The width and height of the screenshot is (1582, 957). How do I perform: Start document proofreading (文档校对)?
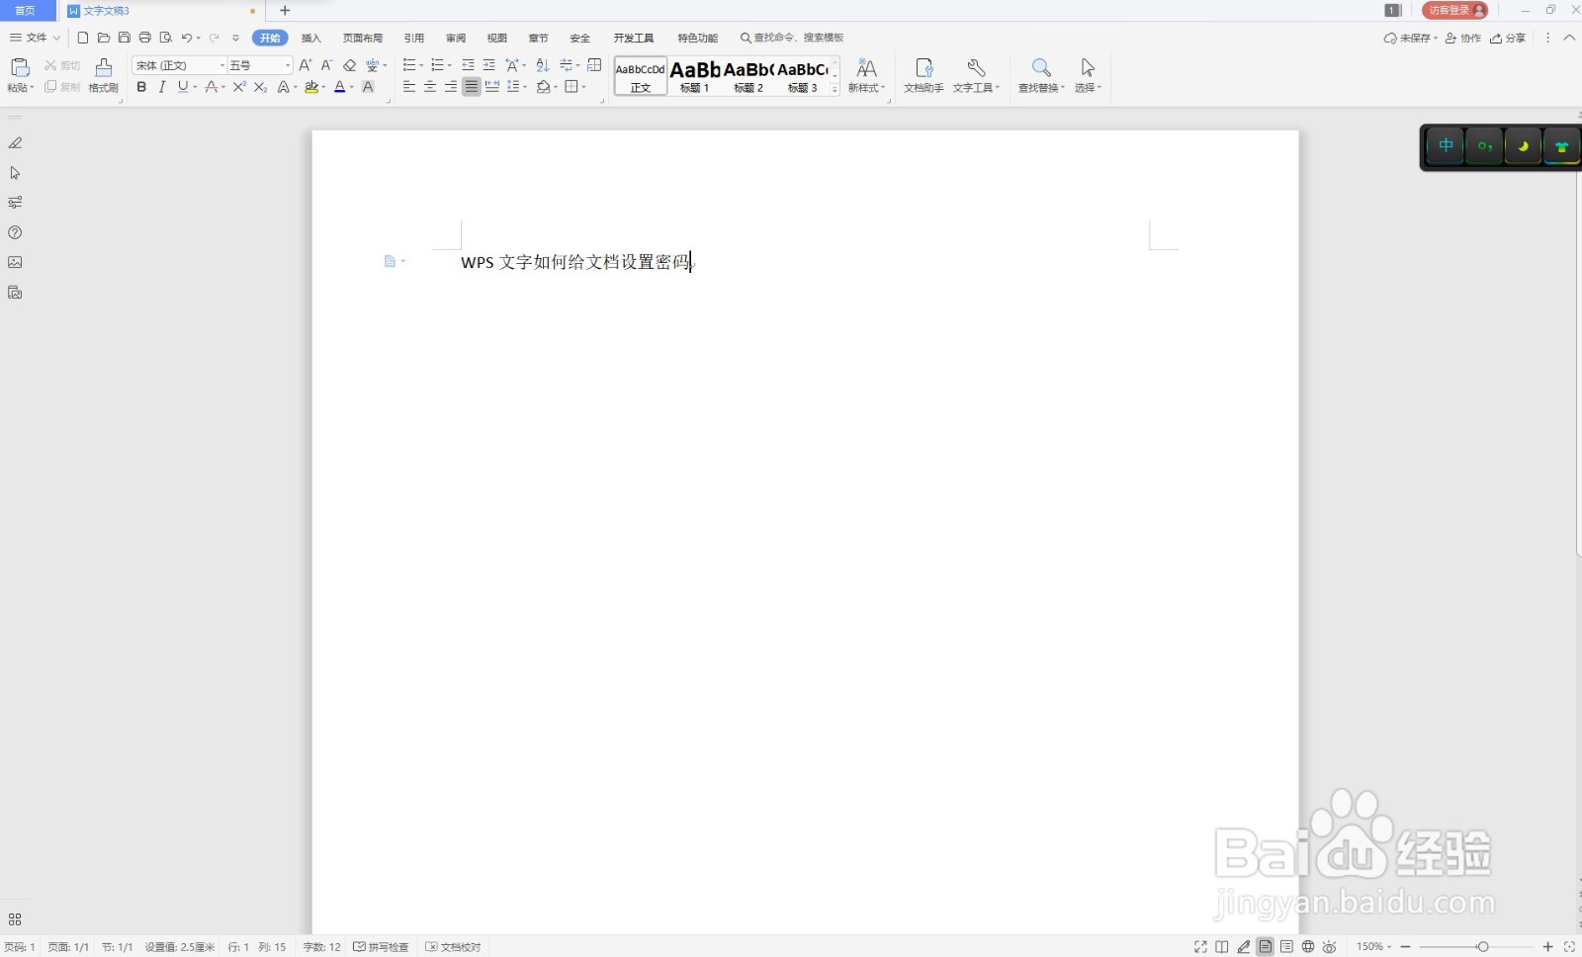pos(453,946)
